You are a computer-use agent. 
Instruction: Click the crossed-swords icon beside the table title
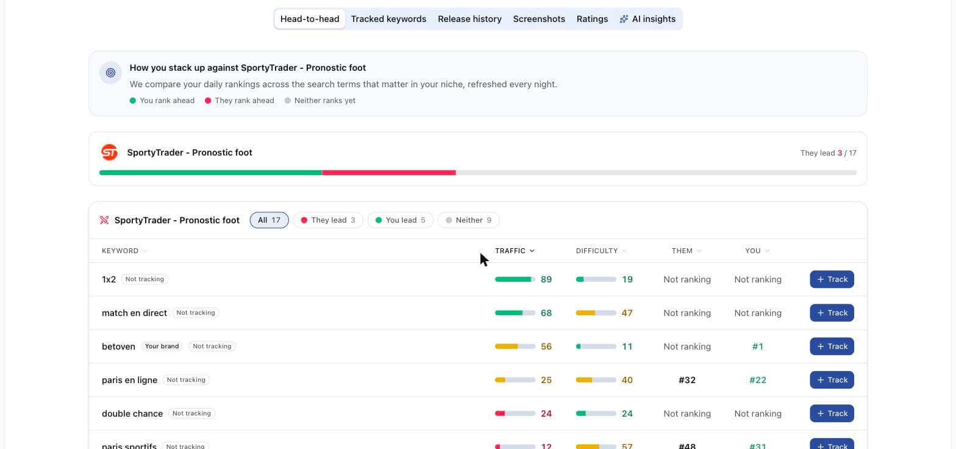coord(104,220)
